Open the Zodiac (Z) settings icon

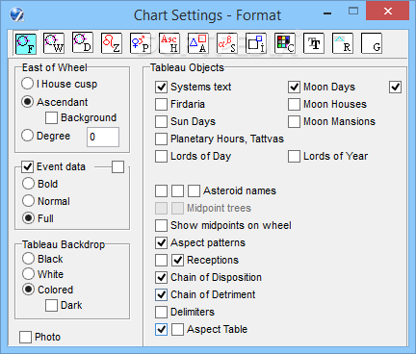(112, 43)
